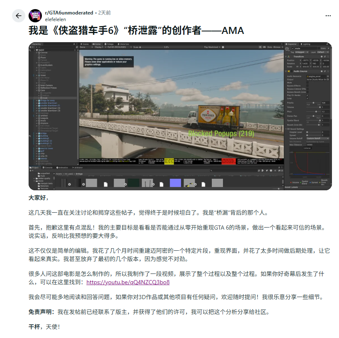
Task: Open the GTA6unmoderated subreddit avatar
Action: coord(34,16)
